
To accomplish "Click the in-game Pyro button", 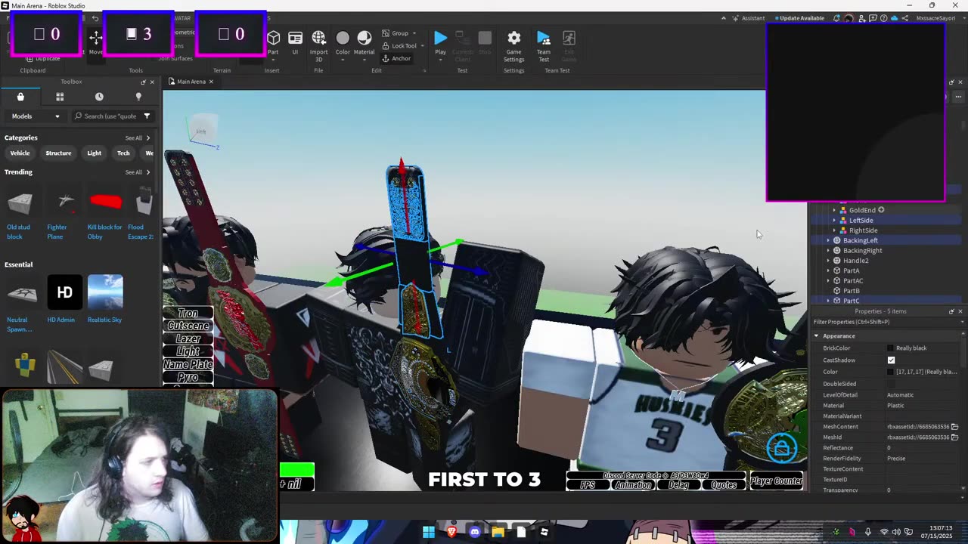I will coord(188,378).
